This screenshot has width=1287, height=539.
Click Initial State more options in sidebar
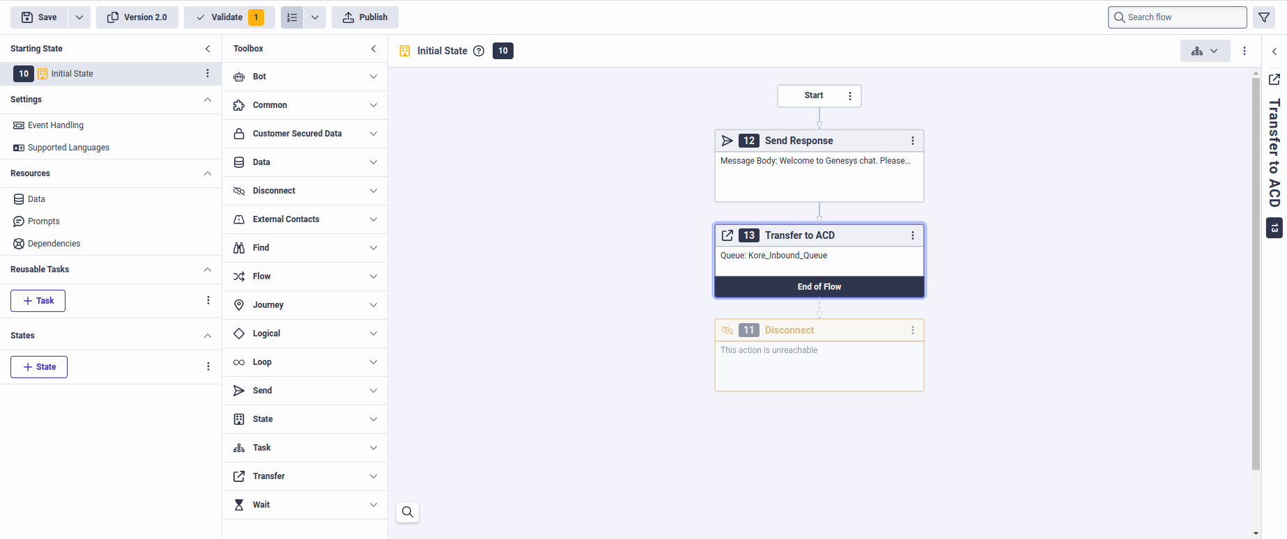(207, 73)
